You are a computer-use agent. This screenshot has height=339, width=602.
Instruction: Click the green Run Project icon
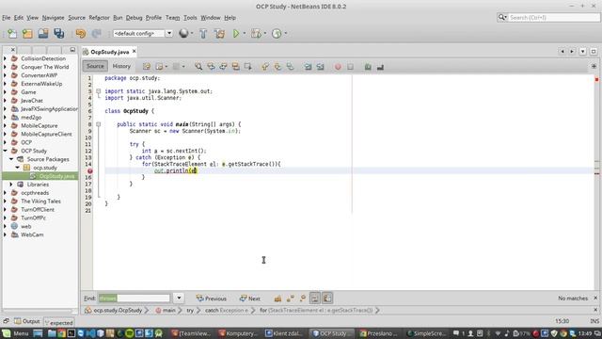tap(236, 34)
